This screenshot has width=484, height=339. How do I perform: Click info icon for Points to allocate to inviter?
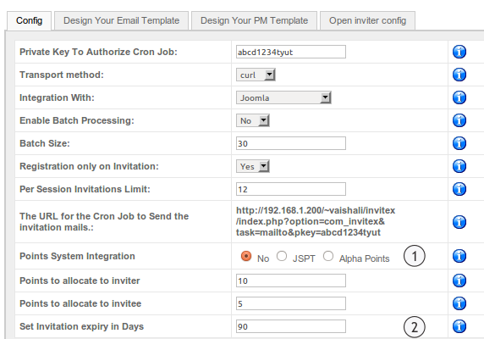coord(459,281)
